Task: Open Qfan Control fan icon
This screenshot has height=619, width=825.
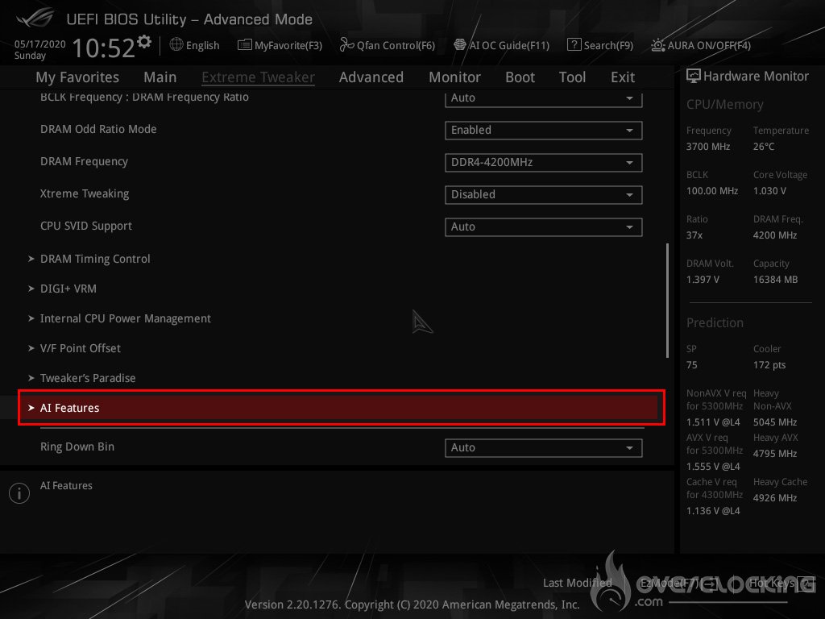Action: coord(346,45)
